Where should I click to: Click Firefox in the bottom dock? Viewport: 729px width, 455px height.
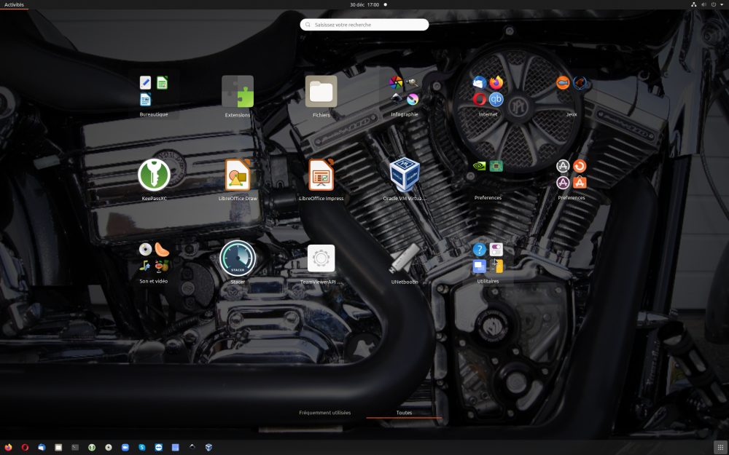click(x=8, y=447)
